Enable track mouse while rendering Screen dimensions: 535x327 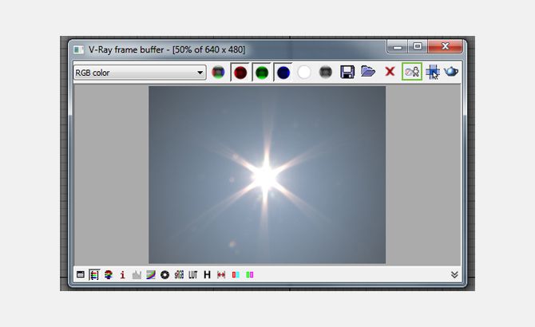(433, 72)
